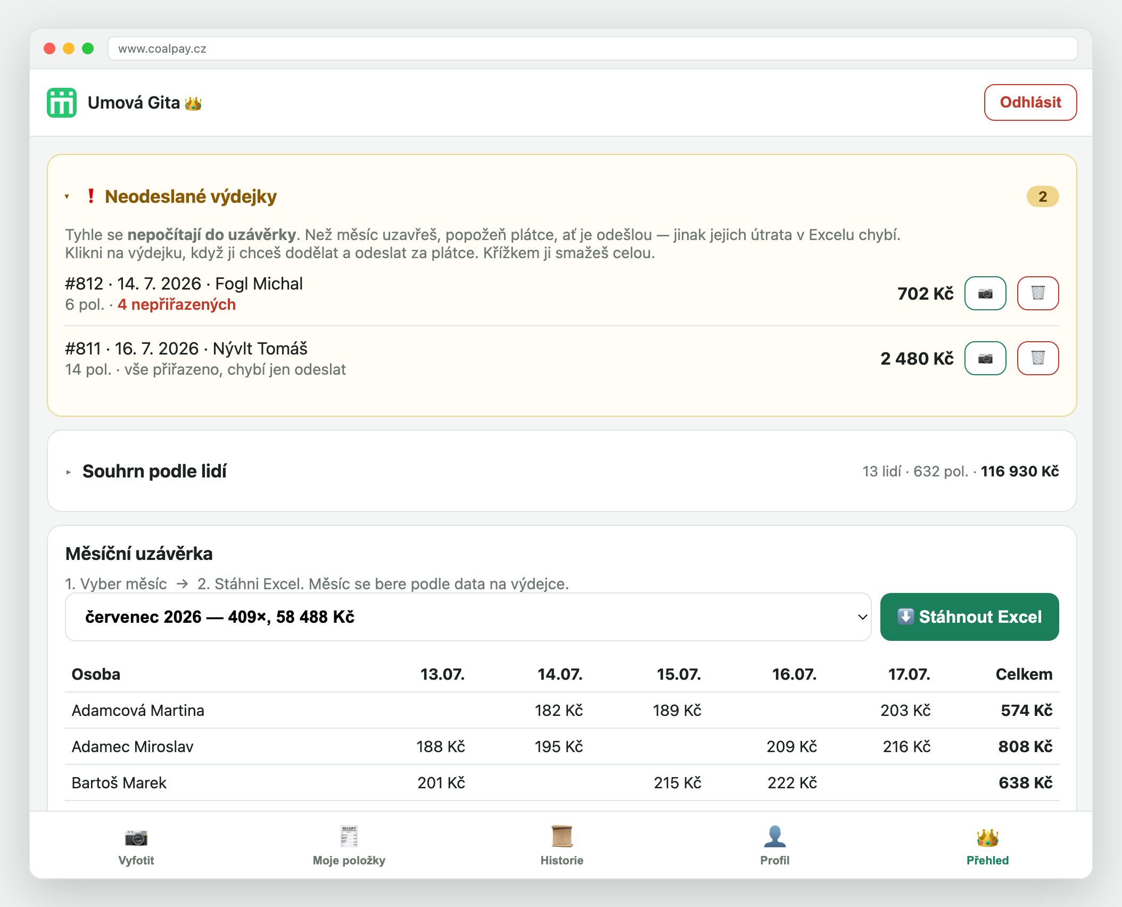Delete receipt #812 with trash icon
Image resolution: width=1122 pixels, height=907 pixels.
tap(1038, 293)
